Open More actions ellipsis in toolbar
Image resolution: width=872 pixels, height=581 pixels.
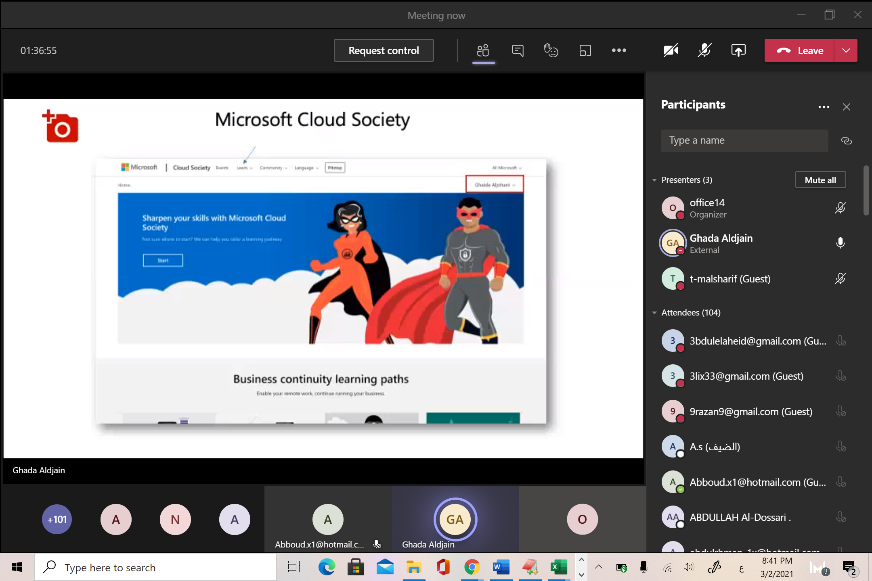tap(619, 50)
